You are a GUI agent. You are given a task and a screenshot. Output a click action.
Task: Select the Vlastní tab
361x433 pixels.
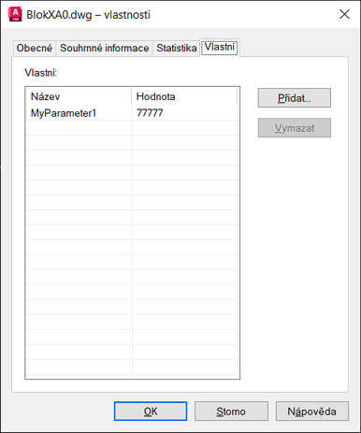220,48
